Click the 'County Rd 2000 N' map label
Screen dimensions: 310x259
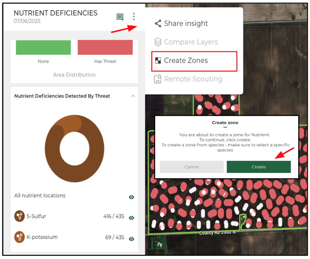point(217,232)
